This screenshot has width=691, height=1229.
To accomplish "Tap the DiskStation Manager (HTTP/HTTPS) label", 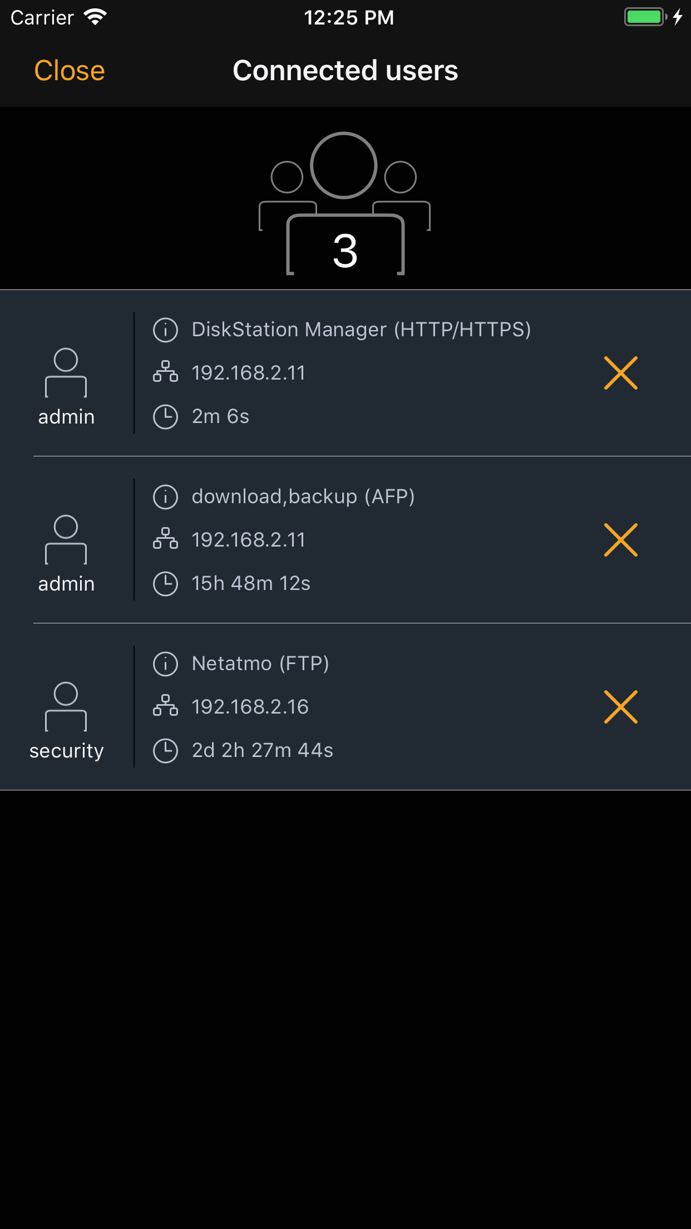I will (361, 330).
